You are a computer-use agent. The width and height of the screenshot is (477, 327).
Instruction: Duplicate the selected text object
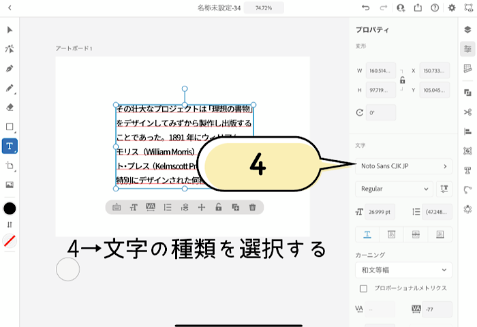tap(236, 208)
